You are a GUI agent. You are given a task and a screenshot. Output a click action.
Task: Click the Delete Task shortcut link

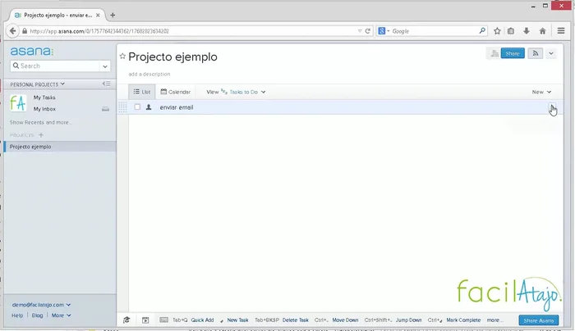(295, 320)
